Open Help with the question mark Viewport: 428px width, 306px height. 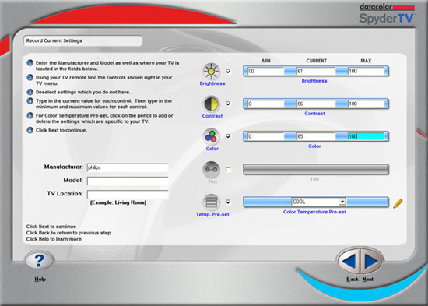point(40,261)
